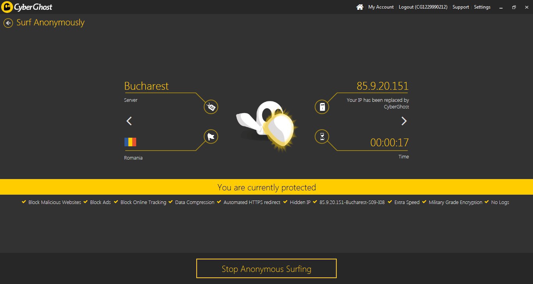Click the Romania flag image
The image size is (533, 284).
click(130, 142)
